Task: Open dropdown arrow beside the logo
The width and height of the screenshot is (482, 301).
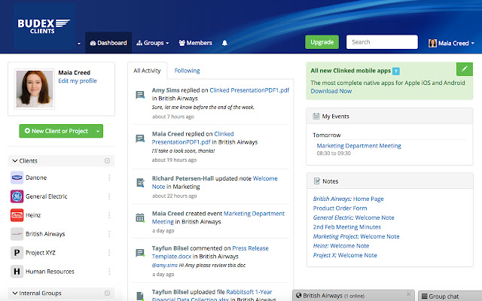Action: click(79, 44)
